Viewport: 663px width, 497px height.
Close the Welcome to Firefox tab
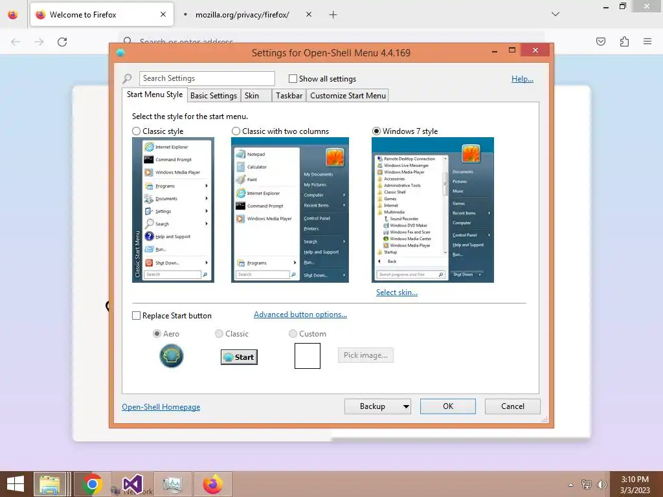(163, 14)
